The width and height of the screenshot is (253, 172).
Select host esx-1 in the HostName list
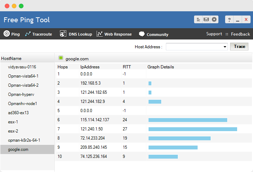pyautogui.click(x=13, y=122)
